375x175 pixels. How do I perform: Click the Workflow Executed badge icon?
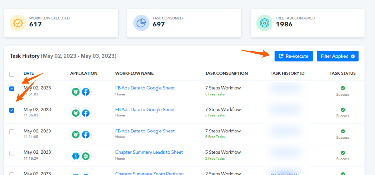coord(18,23)
